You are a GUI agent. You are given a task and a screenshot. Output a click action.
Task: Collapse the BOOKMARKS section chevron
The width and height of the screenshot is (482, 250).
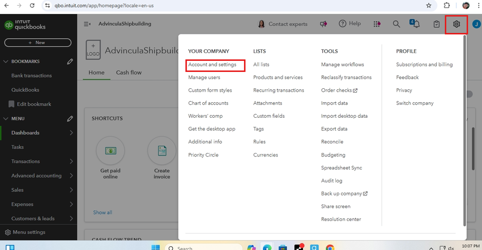click(x=5, y=61)
